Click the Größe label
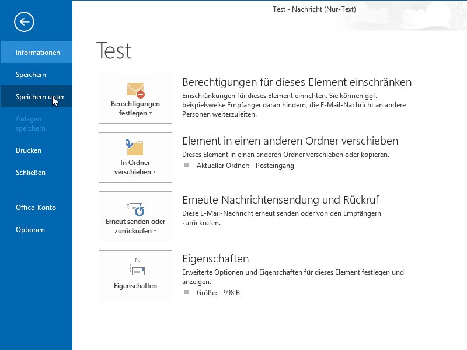The image size is (467, 350). click(x=207, y=293)
